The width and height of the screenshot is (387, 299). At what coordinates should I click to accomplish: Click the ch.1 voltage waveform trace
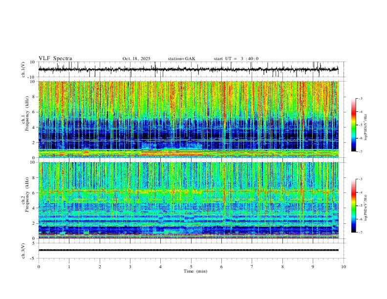pyautogui.click(x=188, y=69)
